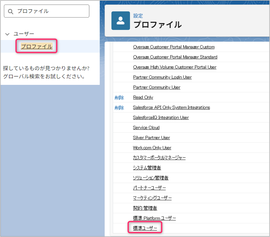Collapse the ユーザー tree section
270x237 pixels.
[7, 34]
